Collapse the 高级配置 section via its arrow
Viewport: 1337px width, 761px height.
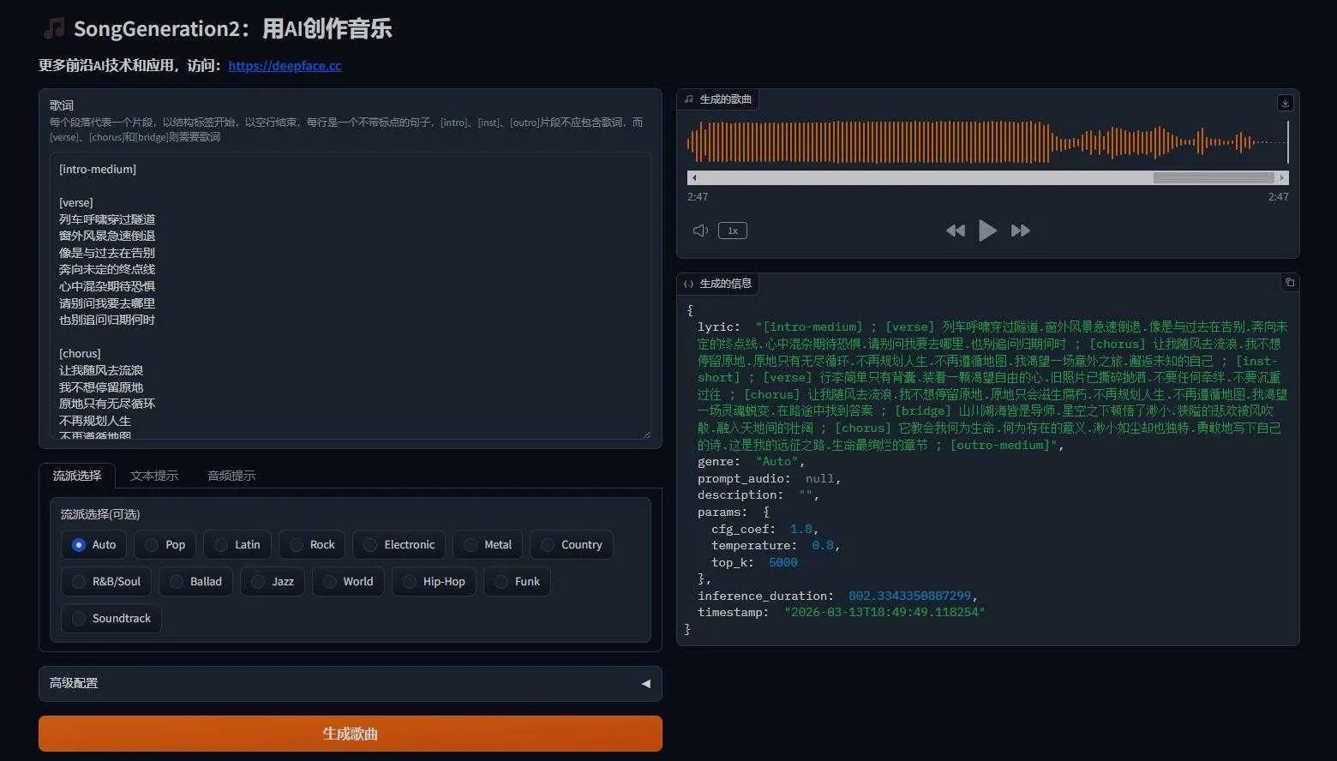645,683
